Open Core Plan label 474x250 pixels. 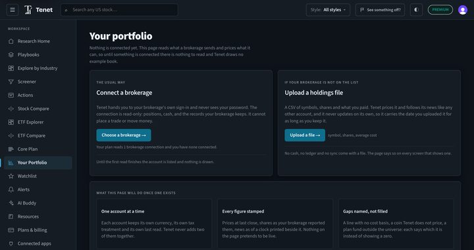28,149
